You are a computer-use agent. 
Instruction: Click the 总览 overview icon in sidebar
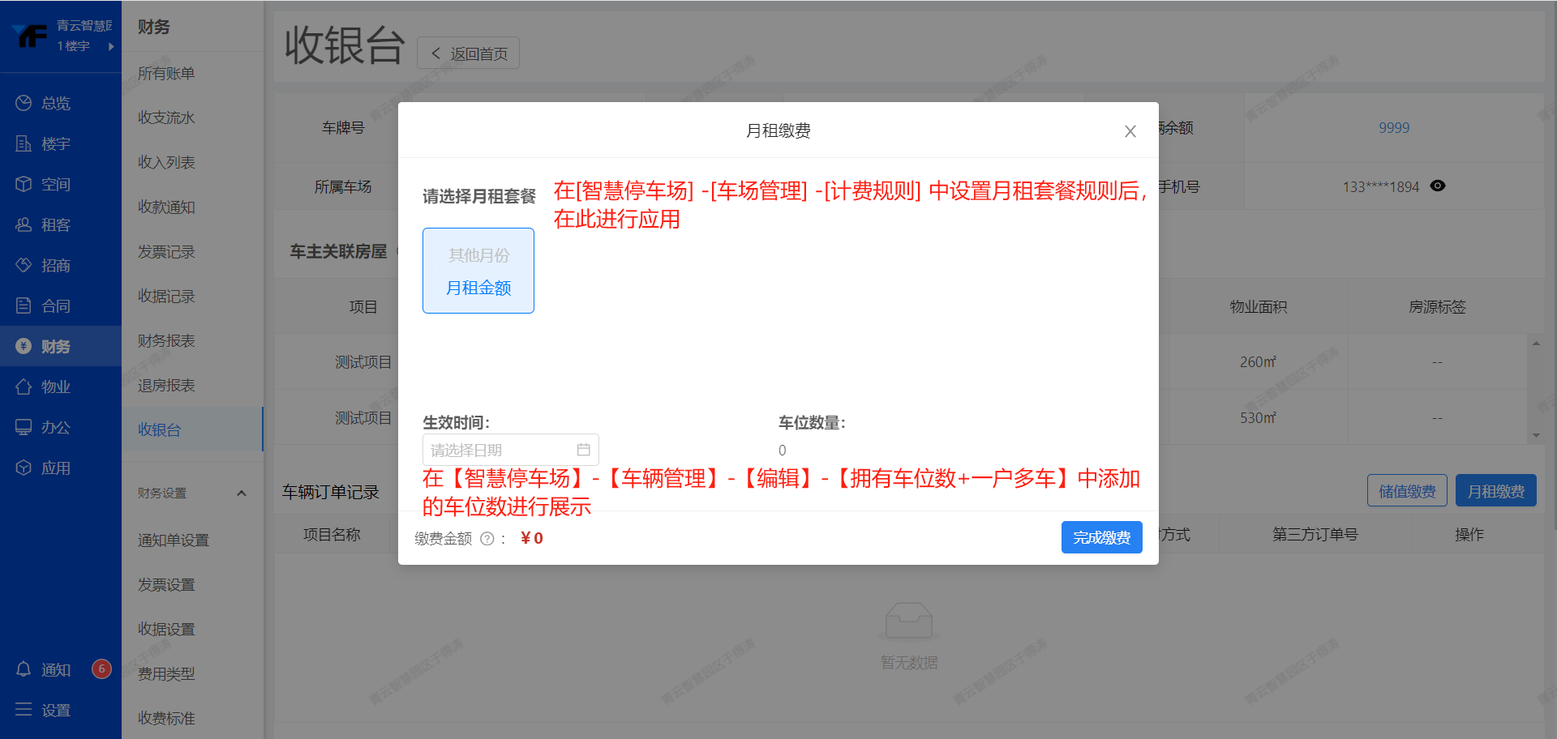24,103
